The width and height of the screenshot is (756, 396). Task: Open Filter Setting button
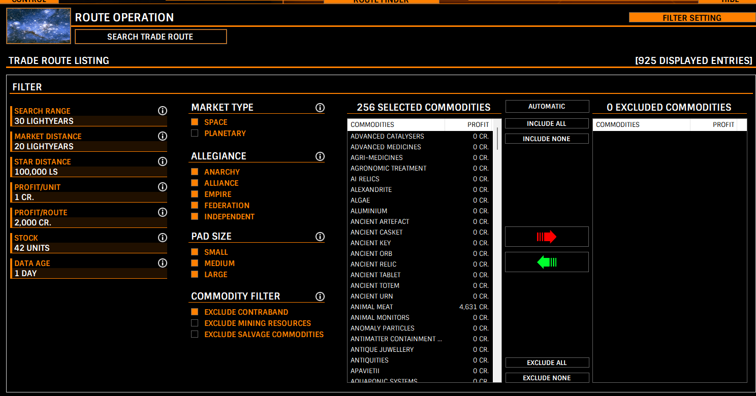pos(691,18)
